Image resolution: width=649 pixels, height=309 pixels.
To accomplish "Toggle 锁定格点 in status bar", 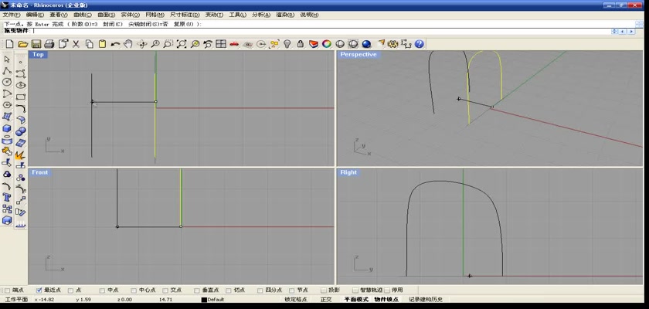I will [x=296, y=300].
